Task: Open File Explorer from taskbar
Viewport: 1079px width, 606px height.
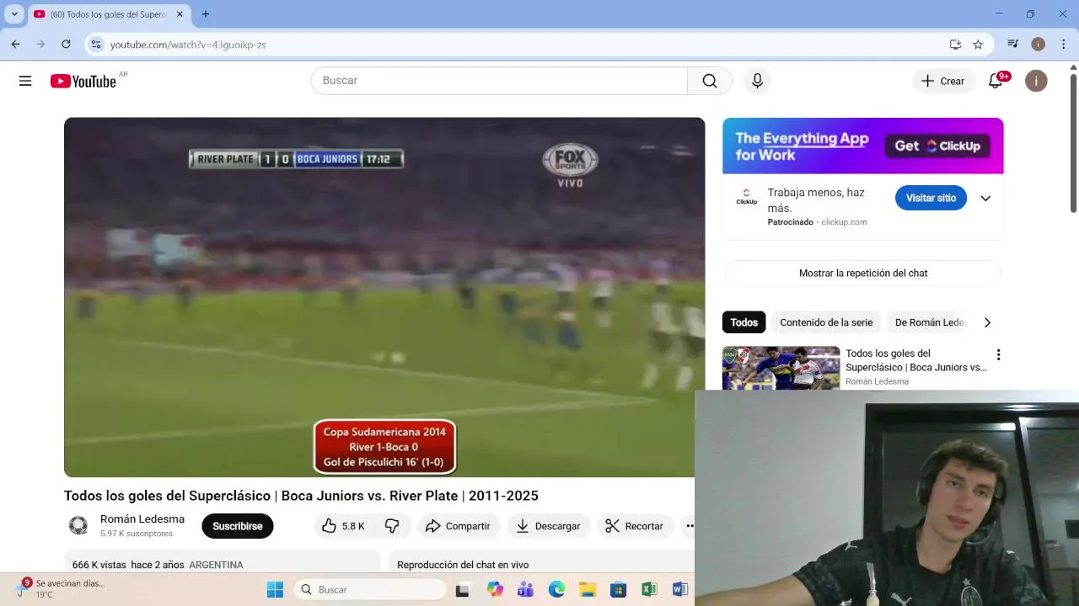Action: 588,590
